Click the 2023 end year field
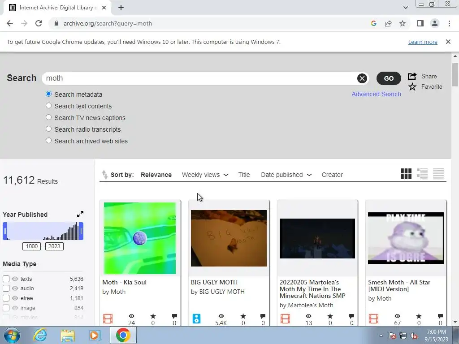Image resolution: width=459 pixels, height=344 pixels. coord(54,246)
